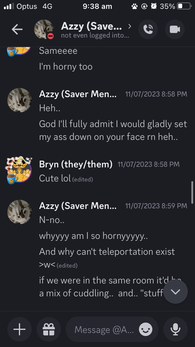Click the chat scrollbar on the right edge
Viewport: 195px width, 347px height.
[x=192, y=192]
